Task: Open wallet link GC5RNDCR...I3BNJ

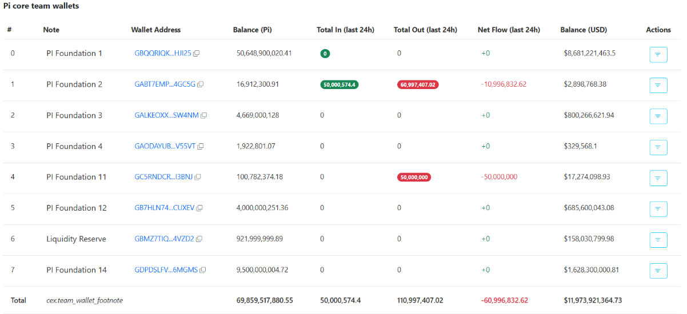Action: (x=163, y=178)
